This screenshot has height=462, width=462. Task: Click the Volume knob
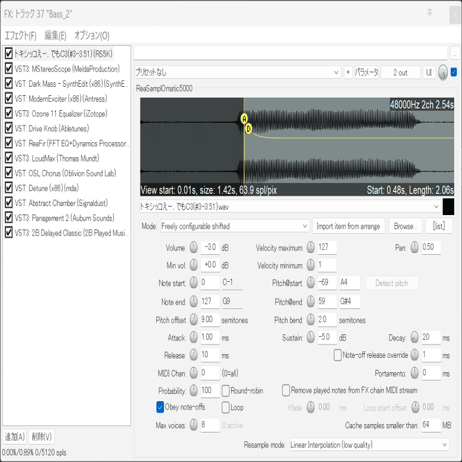click(x=193, y=248)
